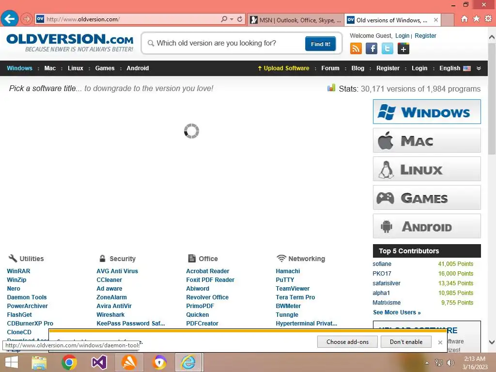This screenshot has height=372, width=496.
Task: Select the Games platform banner
Action: (x=427, y=198)
